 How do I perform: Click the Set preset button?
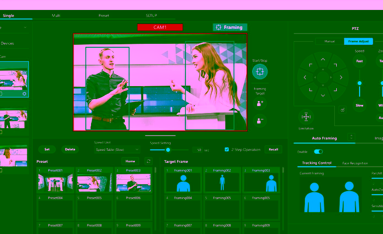[x=47, y=149]
